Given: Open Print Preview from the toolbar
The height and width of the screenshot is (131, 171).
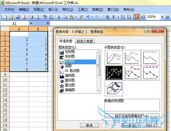Looking at the screenshot, I should (x=37, y=17).
